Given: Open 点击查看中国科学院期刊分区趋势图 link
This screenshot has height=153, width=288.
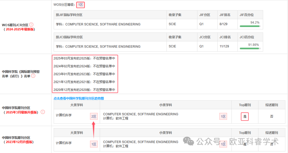Looking at the screenshot, I should point(79,98).
